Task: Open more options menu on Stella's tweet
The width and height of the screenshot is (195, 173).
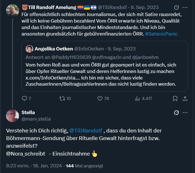Action: coord(185,113)
